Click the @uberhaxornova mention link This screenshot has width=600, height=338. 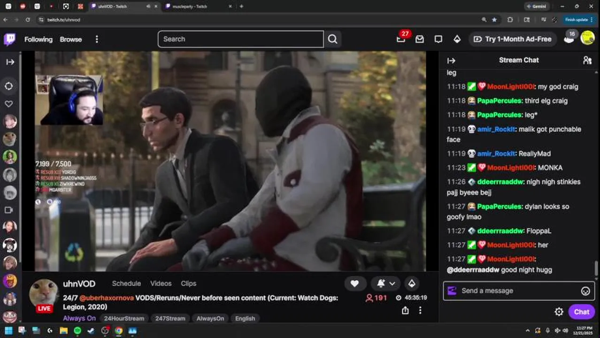pyautogui.click(x=107, y=298)
